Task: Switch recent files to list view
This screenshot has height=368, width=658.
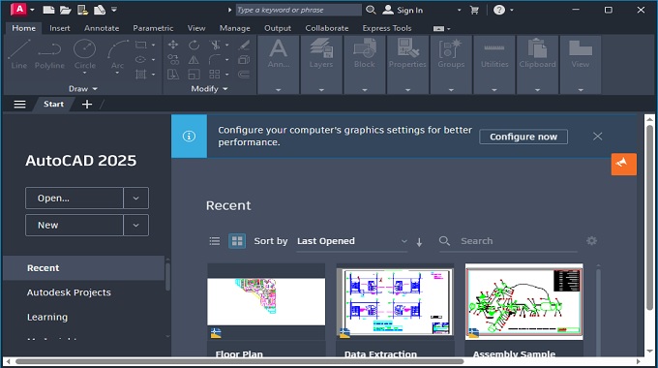Action: 215,241
